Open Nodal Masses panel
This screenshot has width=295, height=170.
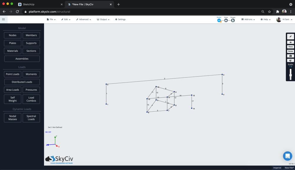[13, 118]
